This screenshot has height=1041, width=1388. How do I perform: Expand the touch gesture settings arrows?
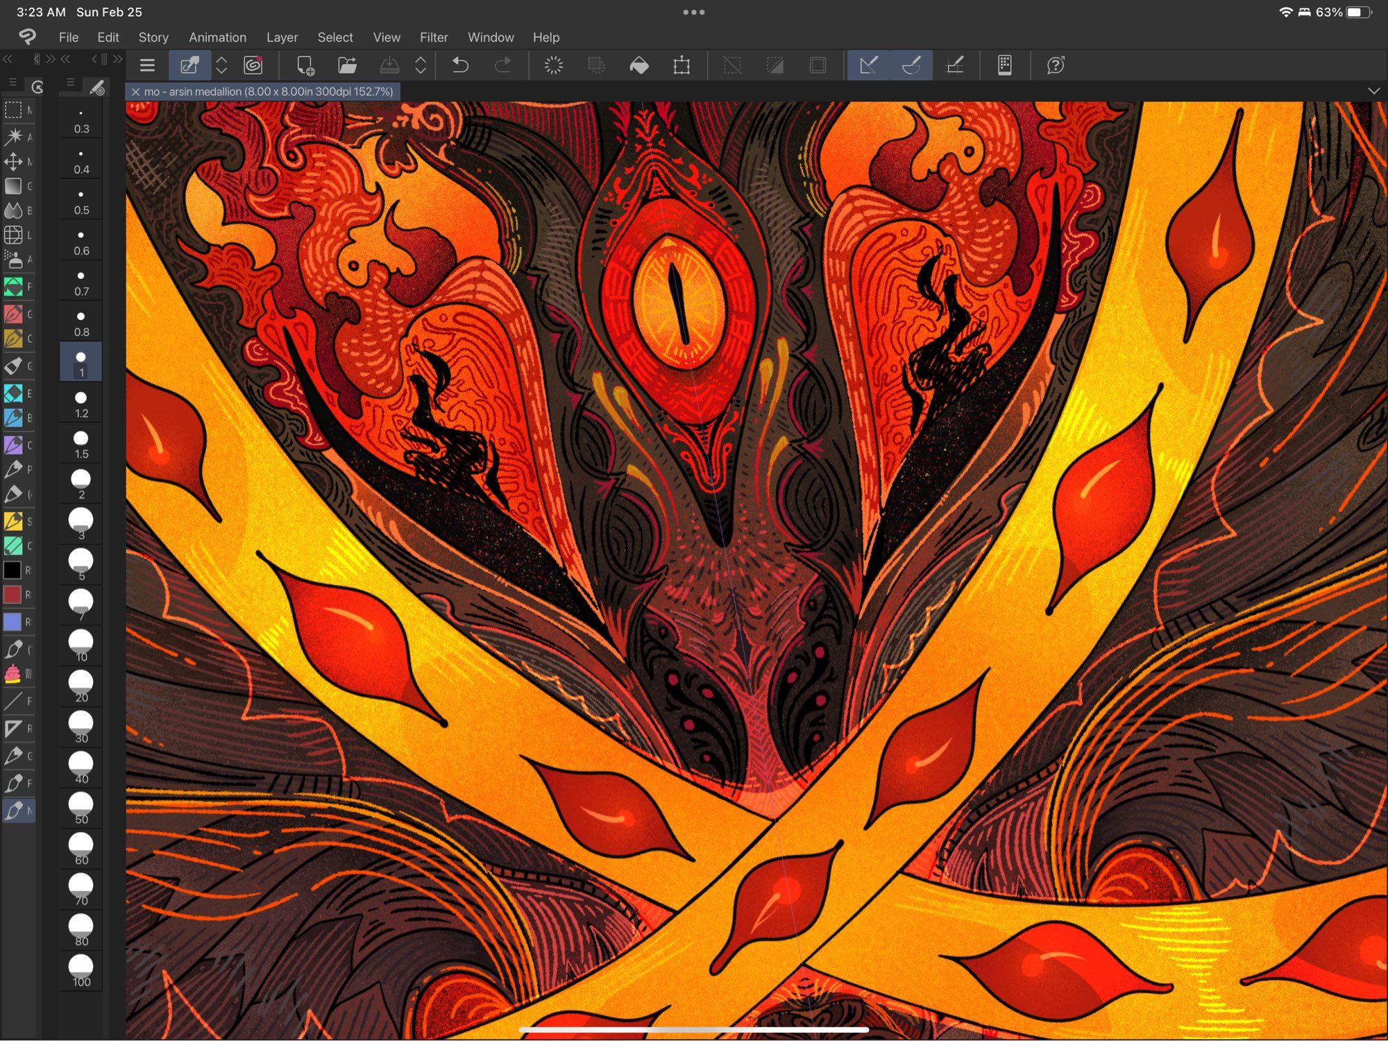pos(221,65)
